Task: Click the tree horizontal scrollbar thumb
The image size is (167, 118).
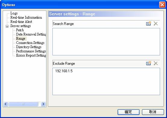Action: pos(23,104)
